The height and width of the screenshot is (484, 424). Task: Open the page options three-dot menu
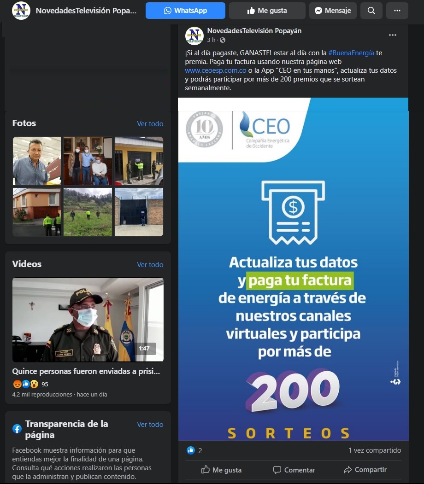tap(397, 11)
